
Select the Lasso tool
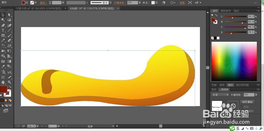(9, 20)
